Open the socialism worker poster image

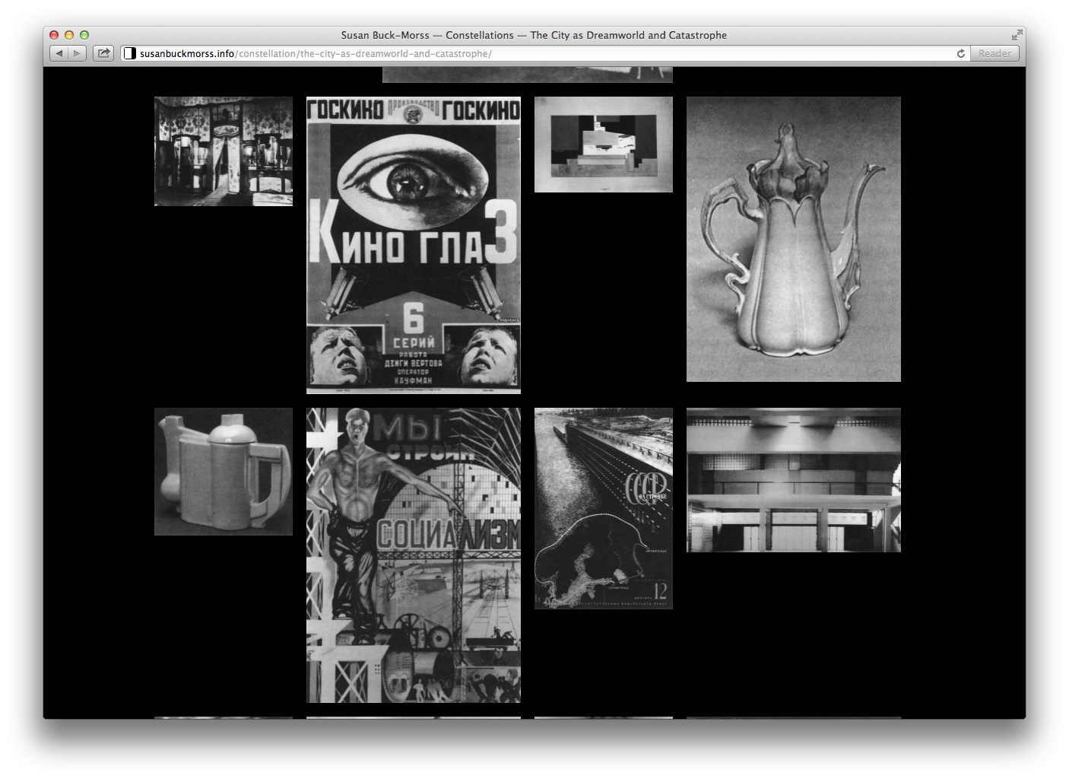click(x=413, y=555)
